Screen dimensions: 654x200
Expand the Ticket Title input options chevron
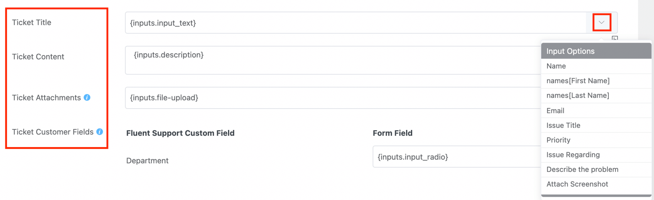coord(602,22)
